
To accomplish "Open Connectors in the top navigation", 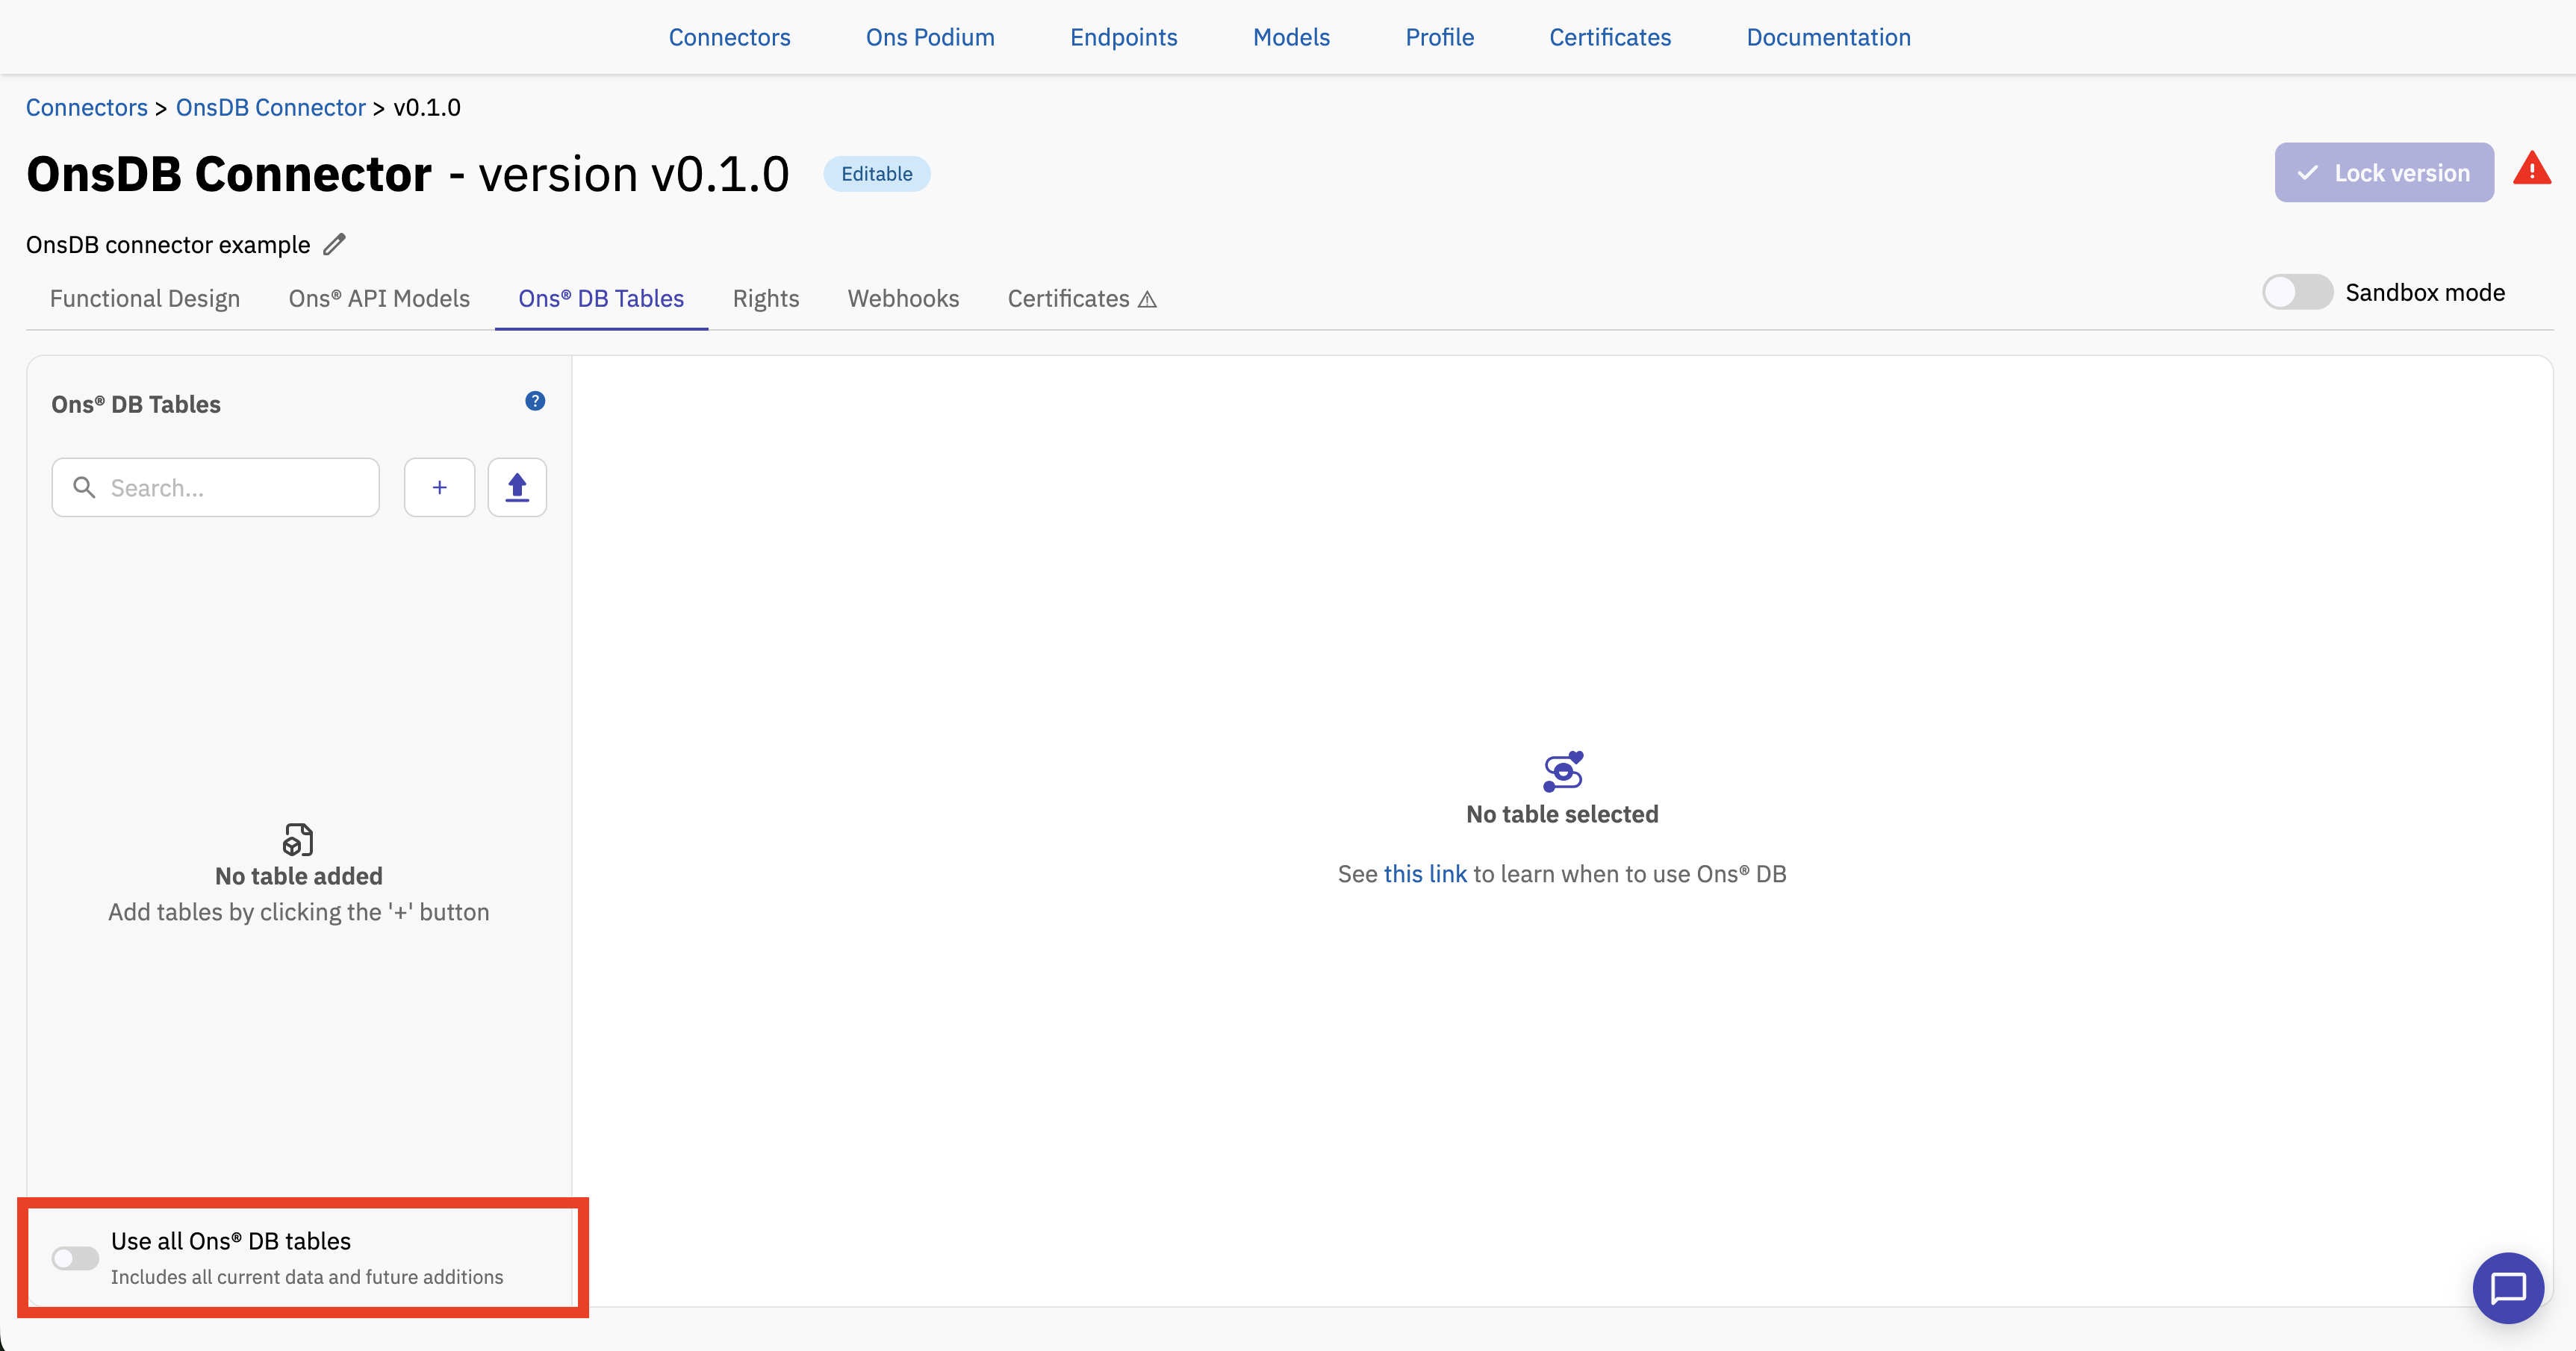I will [x=729, y=37].
